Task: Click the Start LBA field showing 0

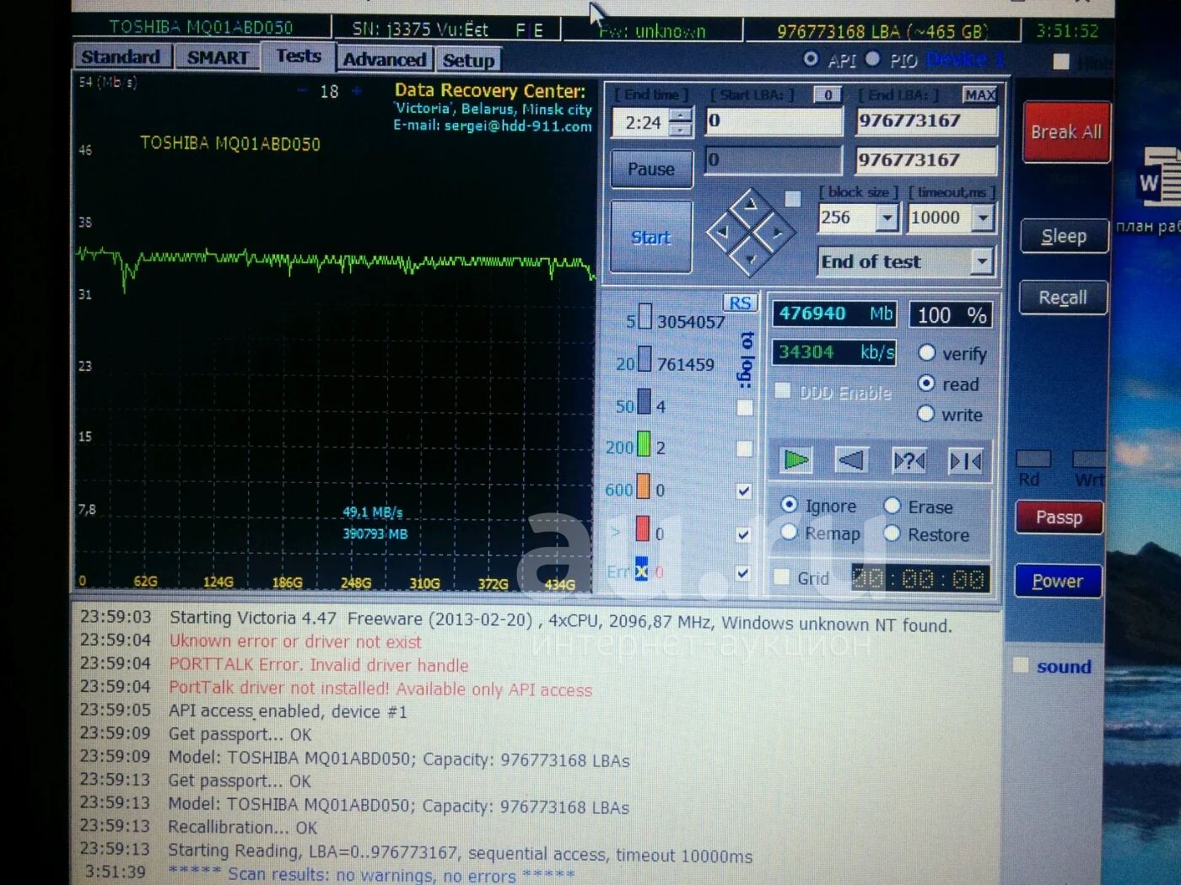Action: coord(774,121)
